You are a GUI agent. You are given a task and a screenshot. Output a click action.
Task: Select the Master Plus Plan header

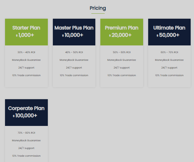pyautogui.click(x=74, y=32)
